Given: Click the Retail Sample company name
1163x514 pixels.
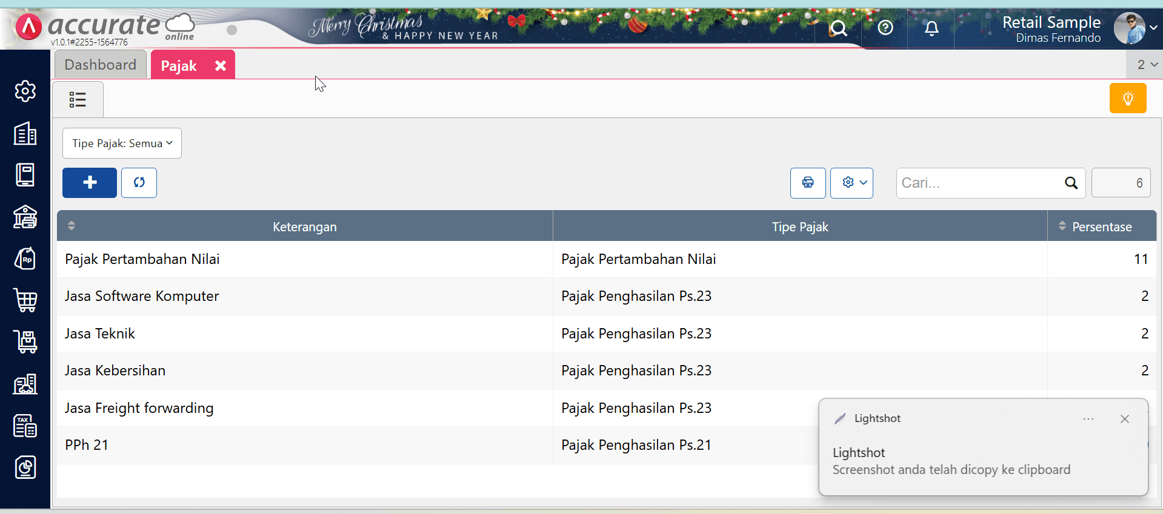Looking at the screenshot, I should (1051, 22).
